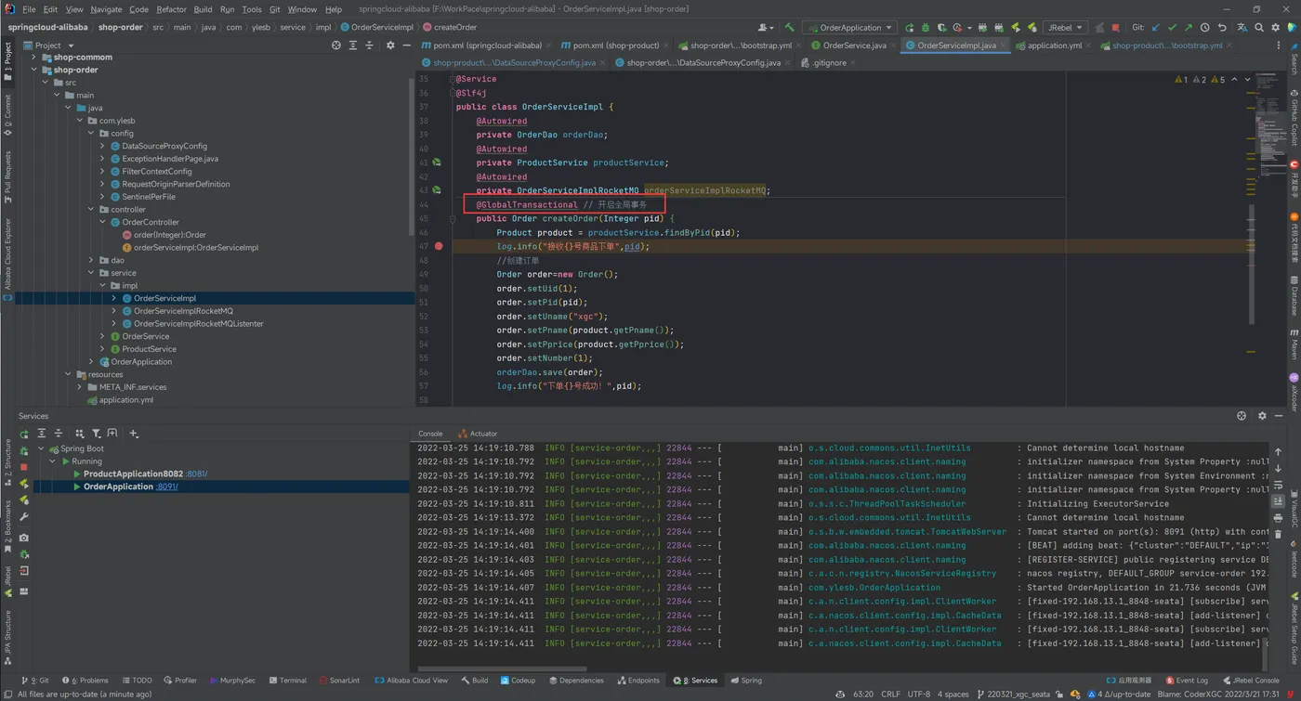This screenshot has height=701, width=1301.
Task: Open IDE settings gear in main toolbar
Action: pyautogui.click(x=1276, y=28)
